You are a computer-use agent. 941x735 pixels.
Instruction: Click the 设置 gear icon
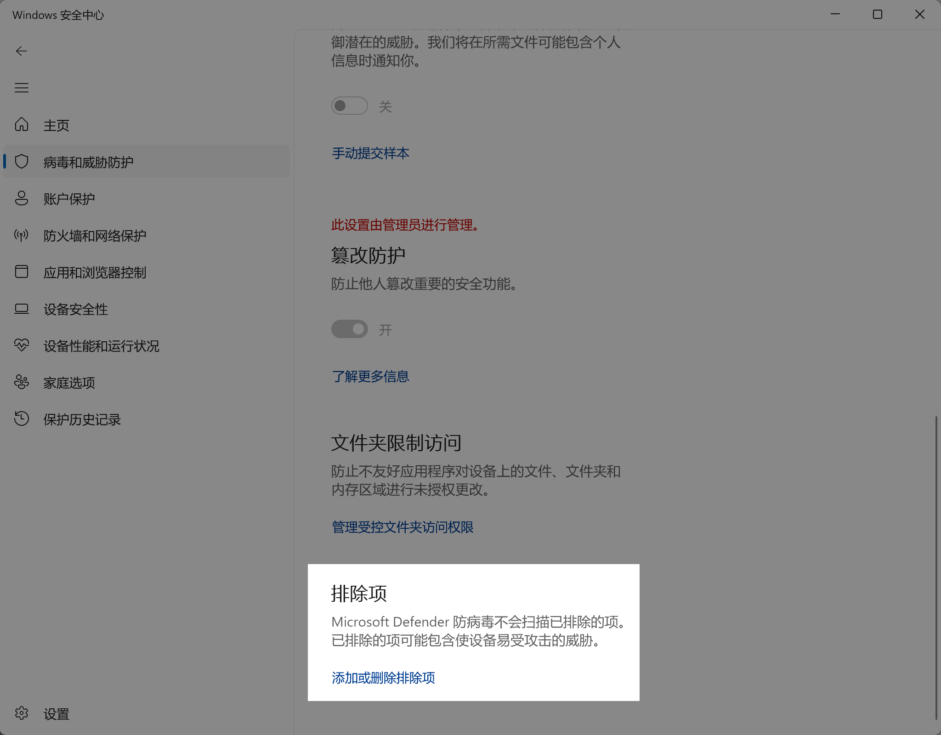21,713
